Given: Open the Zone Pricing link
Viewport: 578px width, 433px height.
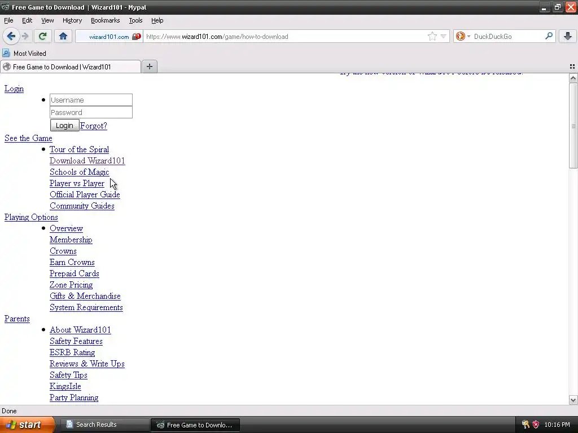Looking at the screenshot, I should point(71,285).
